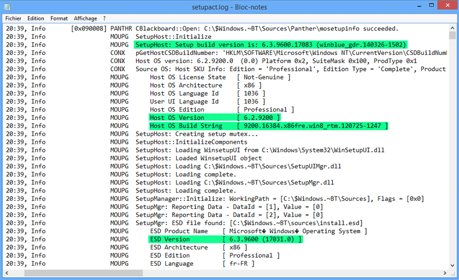Open the ? help menu
The width and height of the screenshot is (459, 280).
104,18
